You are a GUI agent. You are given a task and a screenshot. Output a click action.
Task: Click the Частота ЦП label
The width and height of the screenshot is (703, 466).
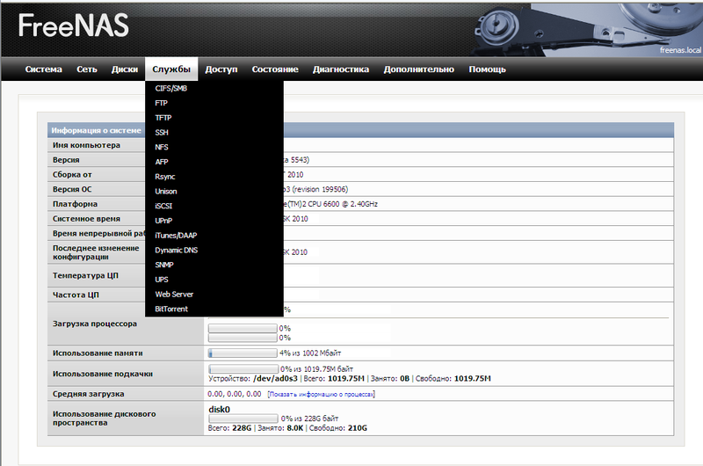[x=76, y=295]
